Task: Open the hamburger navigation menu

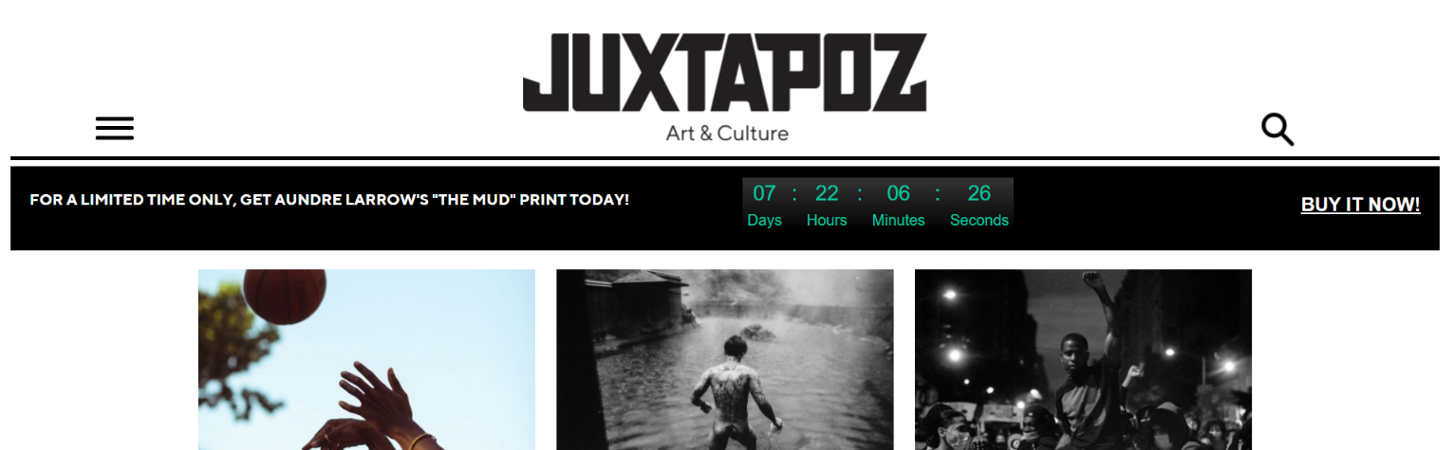Action: pyautogui.click(x=115, y=129)
